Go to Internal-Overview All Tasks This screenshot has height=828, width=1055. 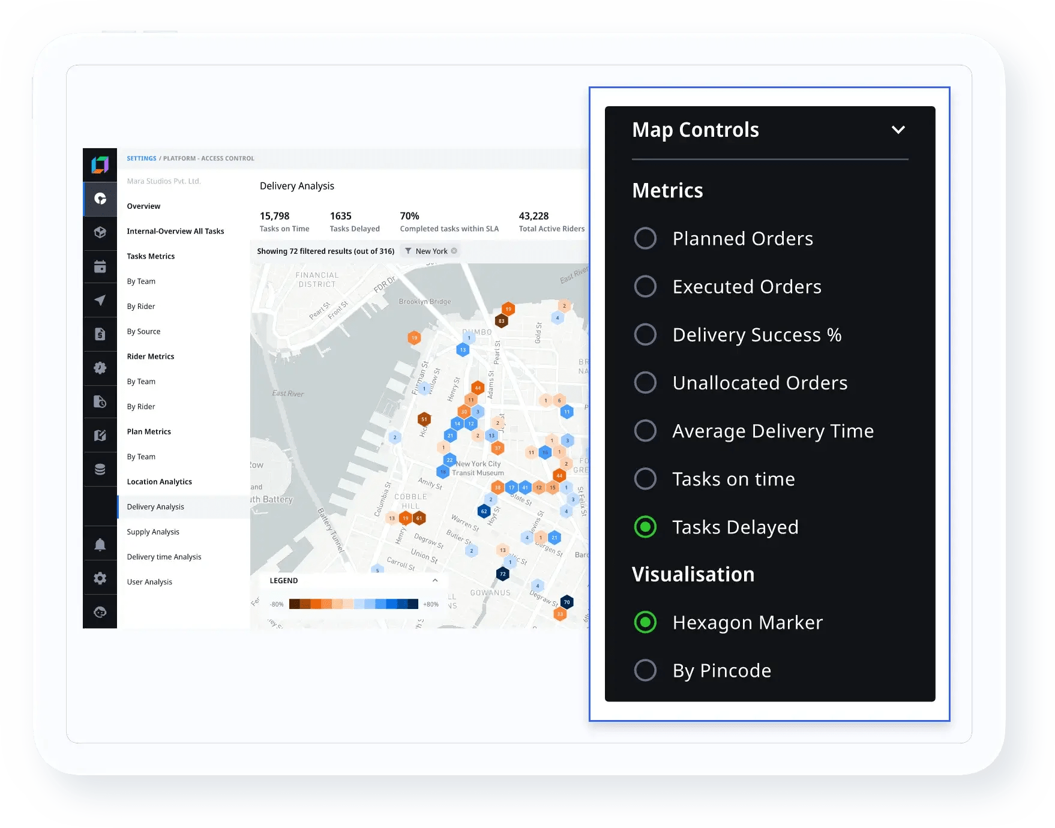coord(175,231)
